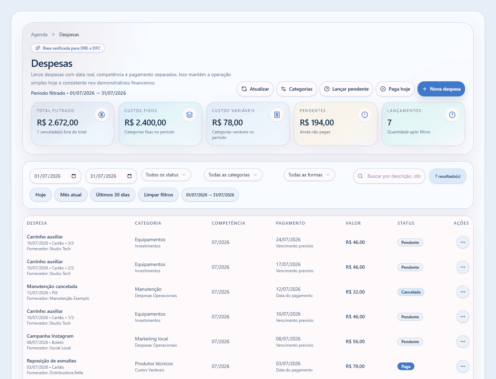Expand the Todas as categorias dropdown

pyautogui.click(x=233, y=175)
